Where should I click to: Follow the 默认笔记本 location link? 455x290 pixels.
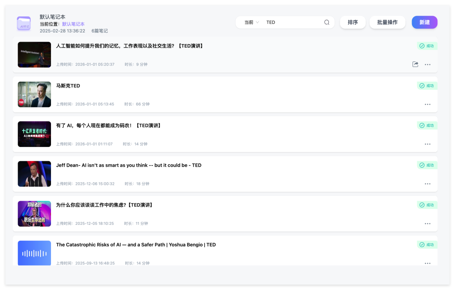coord(73,24)
